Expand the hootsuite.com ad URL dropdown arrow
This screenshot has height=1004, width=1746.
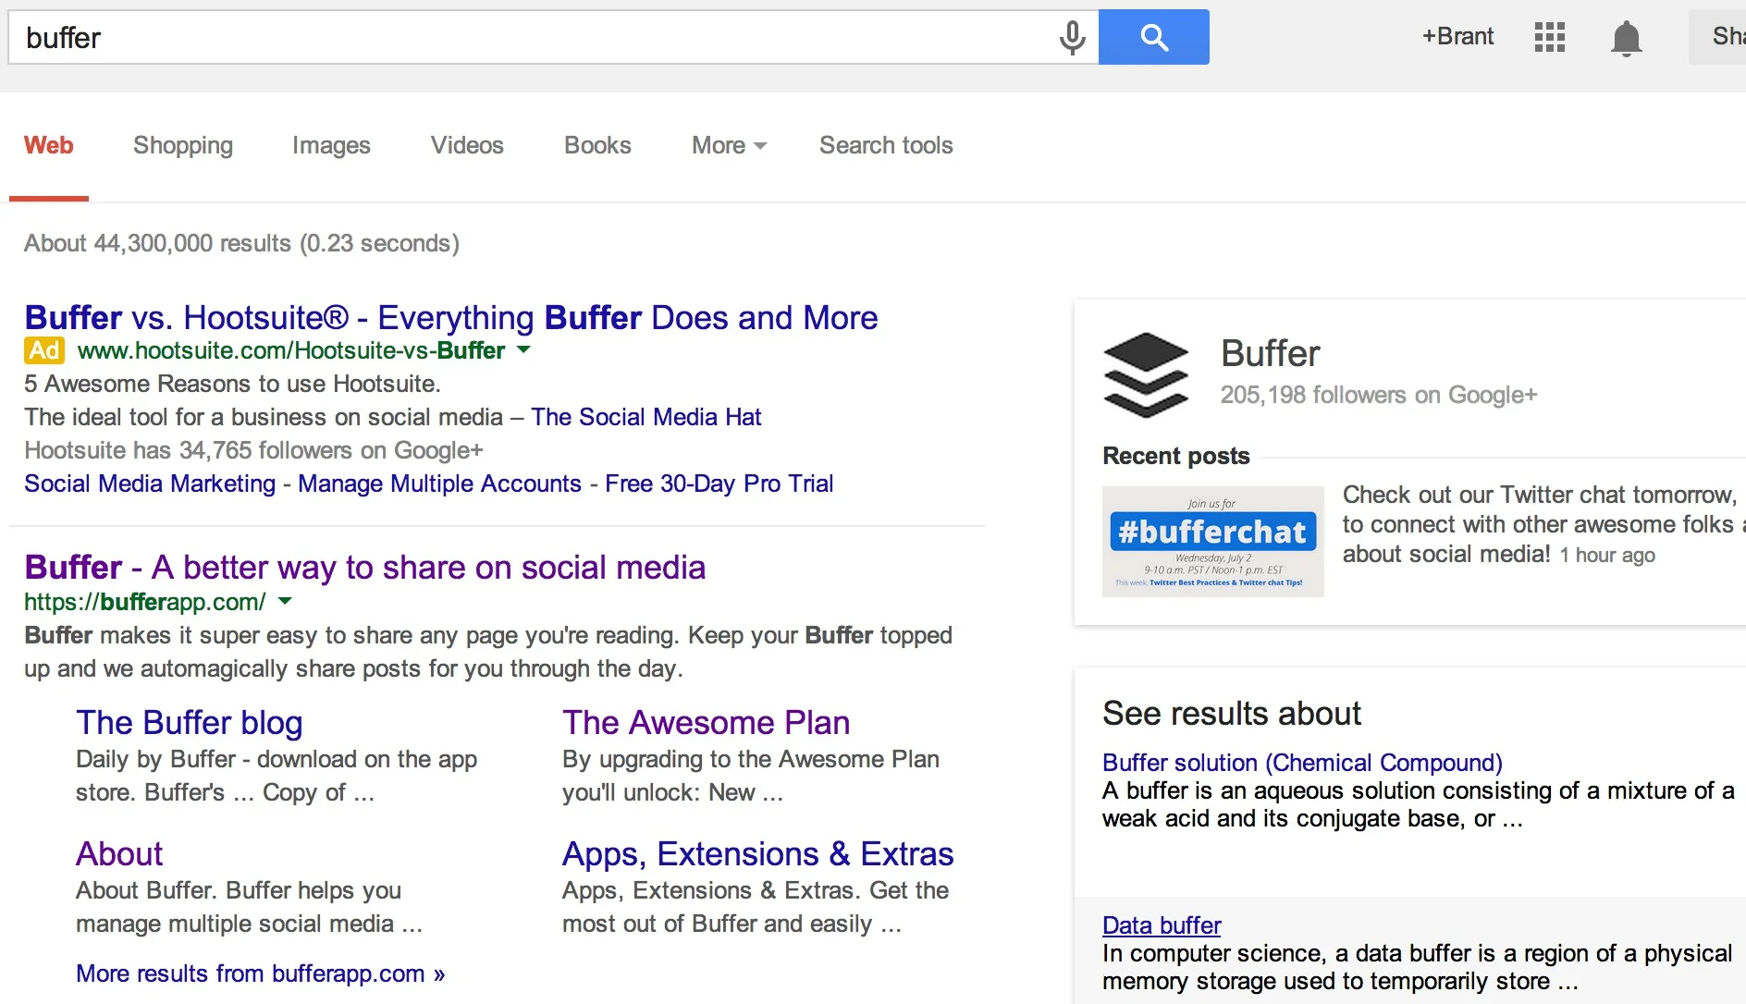tap(523, 349)
